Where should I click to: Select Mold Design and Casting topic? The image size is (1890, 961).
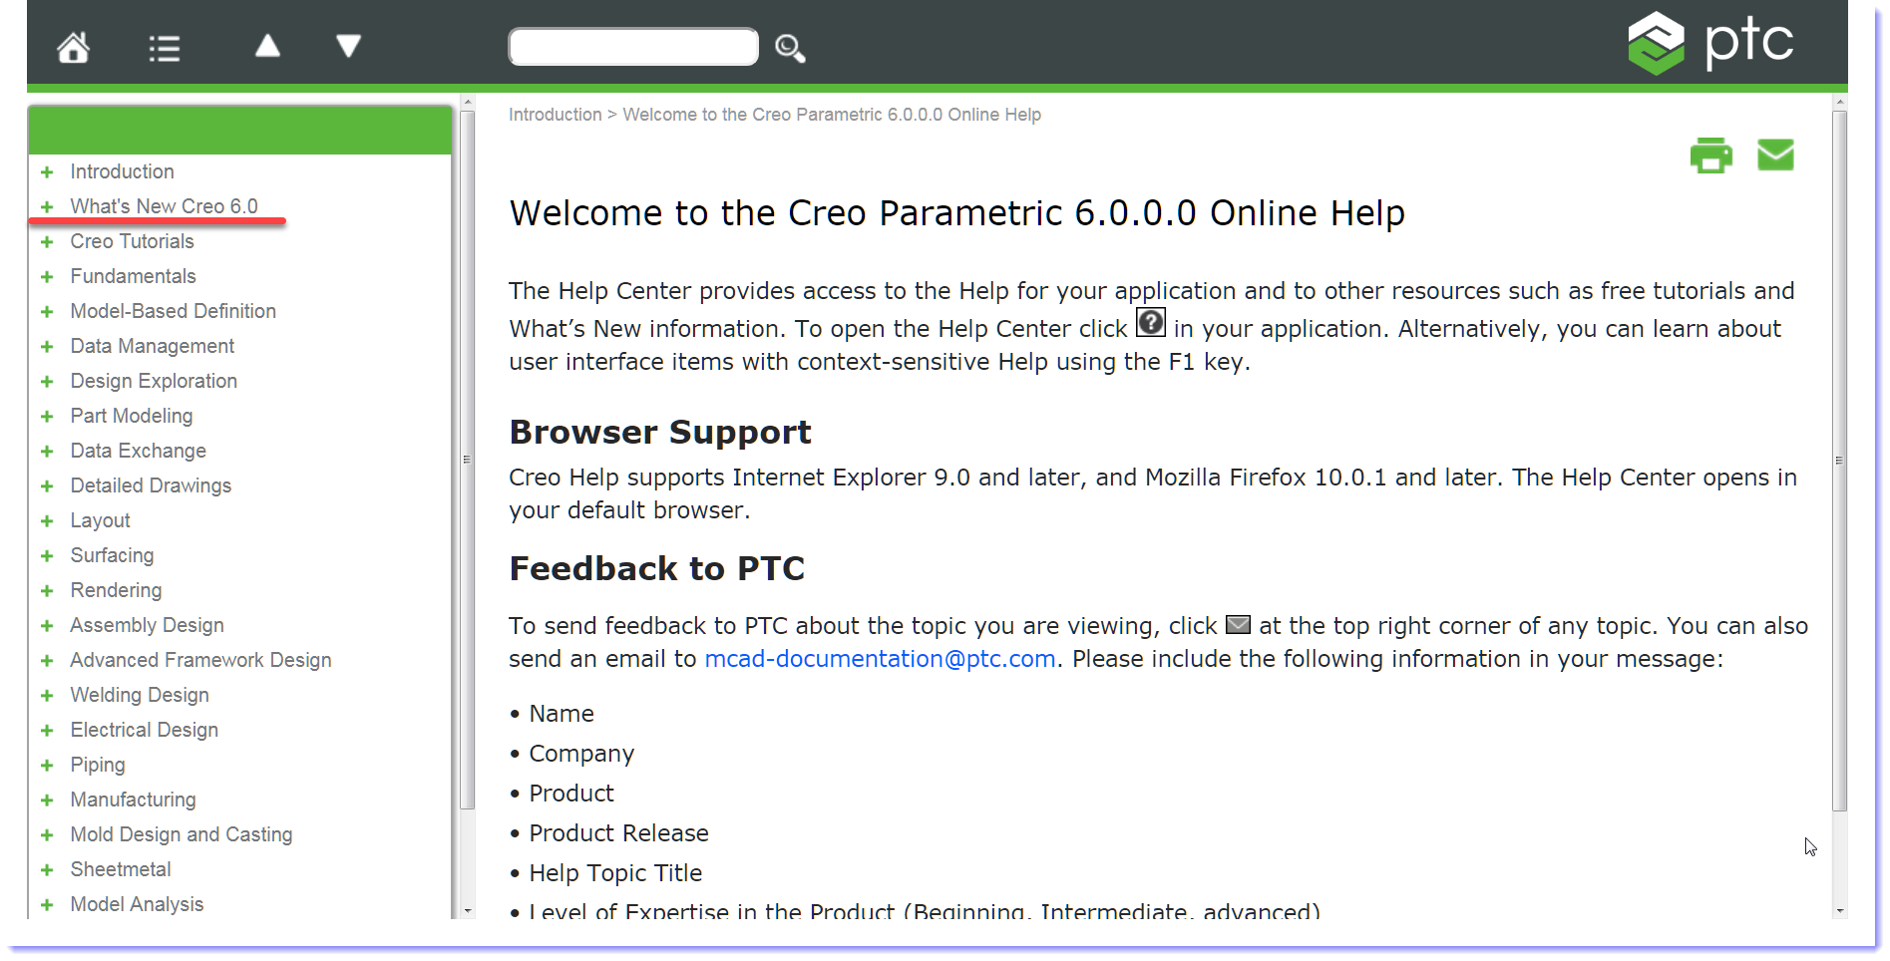pyautogui.click(x=182, y=834)
